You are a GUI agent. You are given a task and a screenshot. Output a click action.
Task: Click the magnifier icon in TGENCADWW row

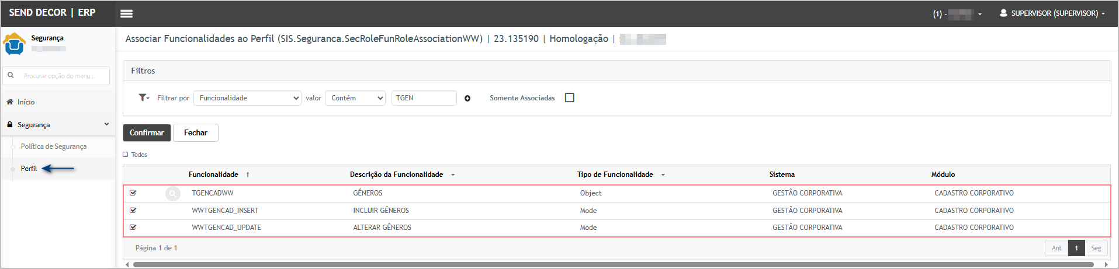[x=173, y=193]
